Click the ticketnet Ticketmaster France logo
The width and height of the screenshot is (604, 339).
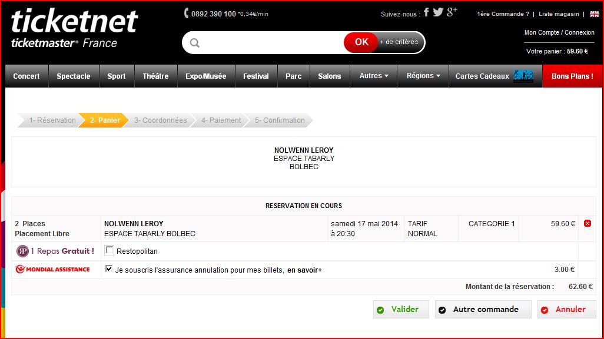click(x=75, y=29)
